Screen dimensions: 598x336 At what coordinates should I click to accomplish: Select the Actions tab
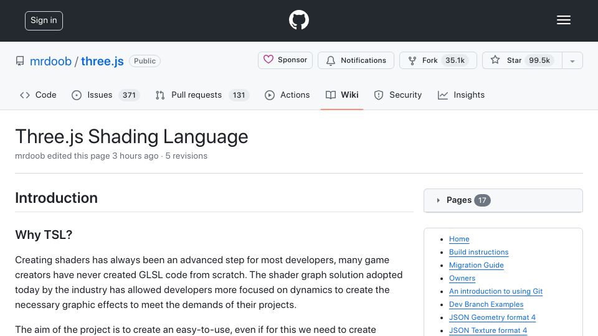point(287,95)
